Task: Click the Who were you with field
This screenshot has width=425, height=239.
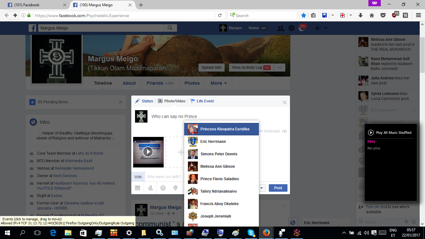Action: 164,177
